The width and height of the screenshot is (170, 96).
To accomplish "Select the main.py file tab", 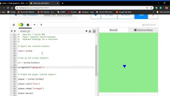I will tap(25, 31).
